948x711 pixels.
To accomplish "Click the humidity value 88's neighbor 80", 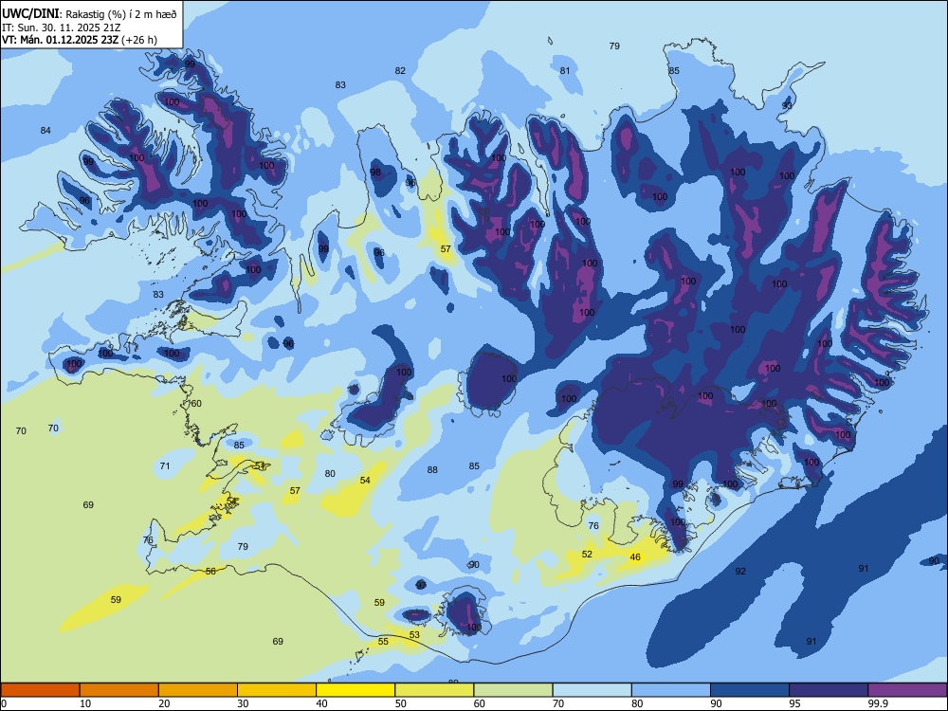I will pos(330,473).
